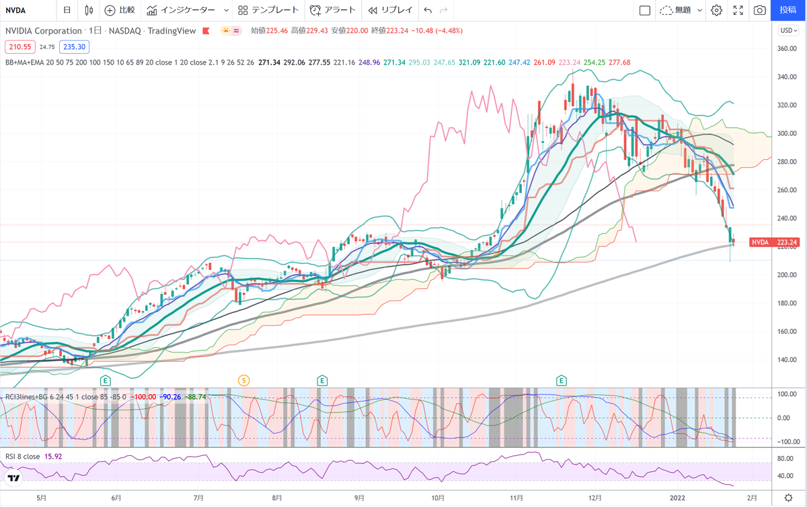Redo the chart action
The height and width of the screenshot is (507, 807).
click(x=443, y=10)
